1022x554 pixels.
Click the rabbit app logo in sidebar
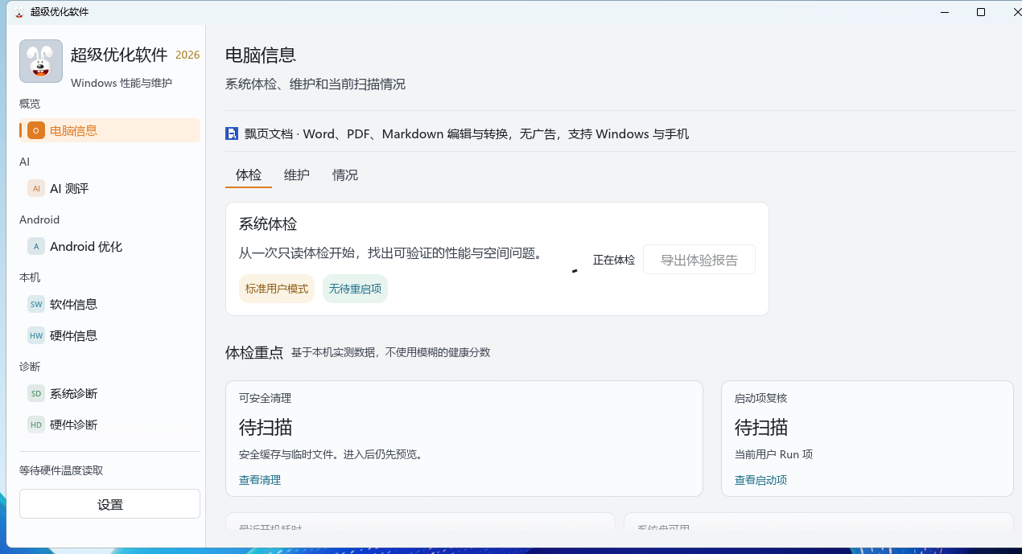[41, 61]
